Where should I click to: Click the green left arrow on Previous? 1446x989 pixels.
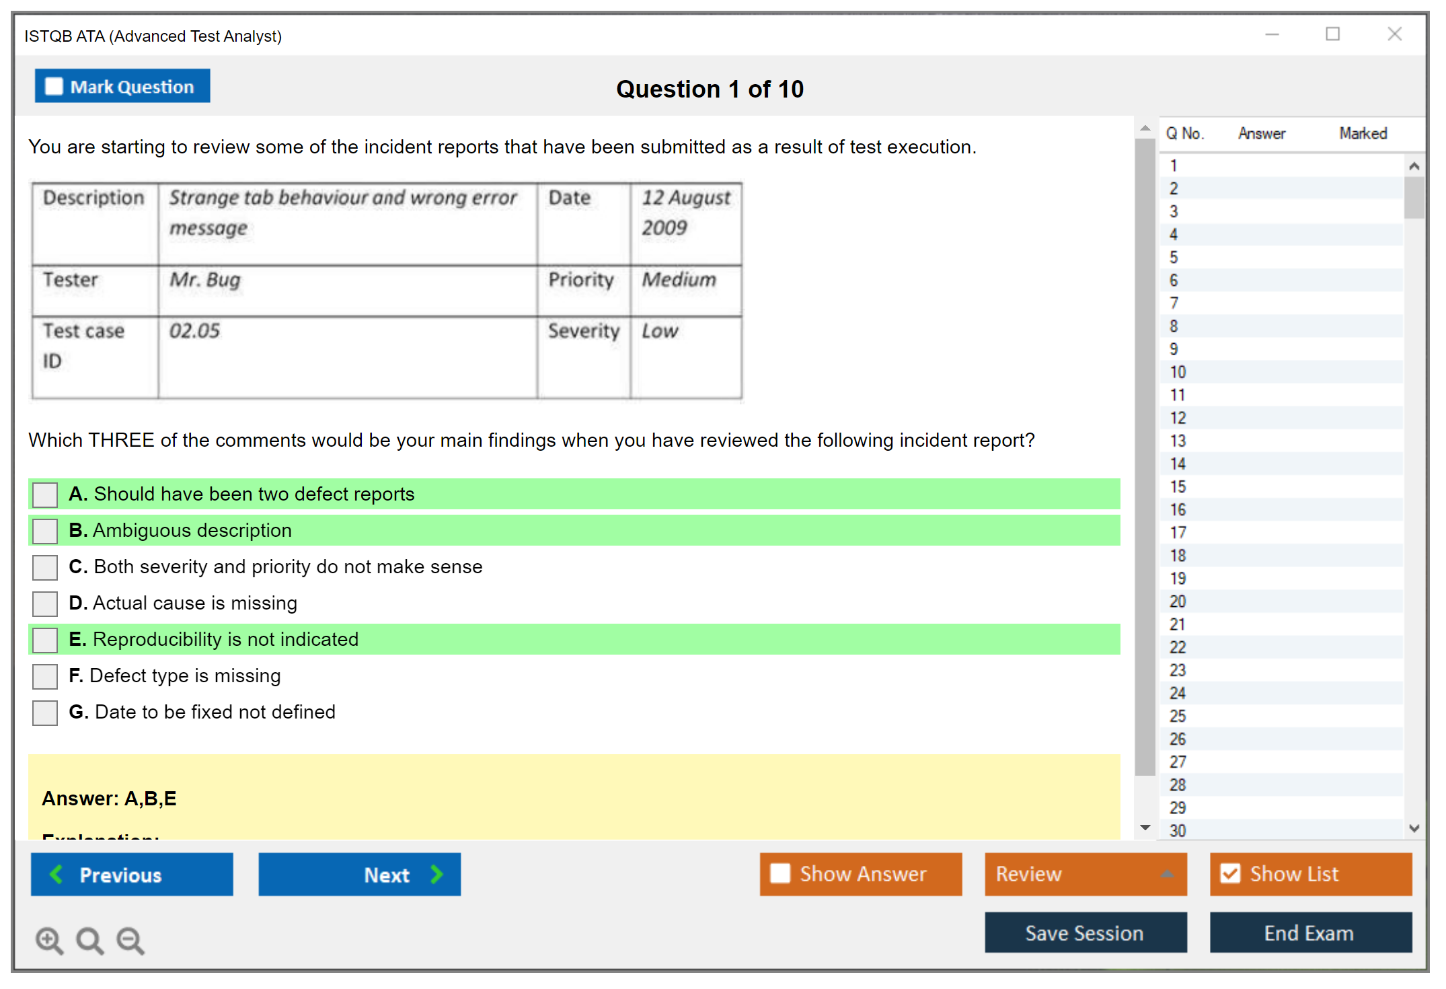(56, 874)
